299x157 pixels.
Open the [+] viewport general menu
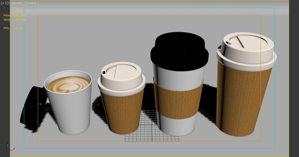pyautogui.click(x=3, y=3)
